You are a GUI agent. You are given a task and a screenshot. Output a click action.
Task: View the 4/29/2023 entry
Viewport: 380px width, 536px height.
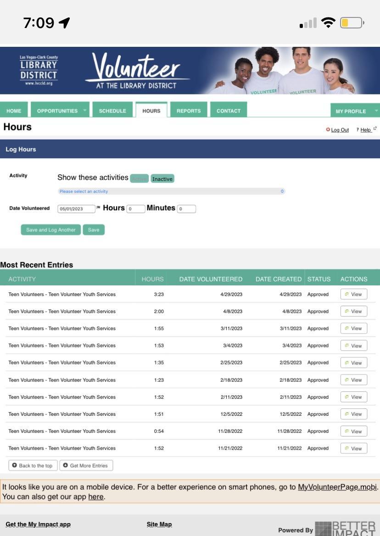[x=354, y=294]
